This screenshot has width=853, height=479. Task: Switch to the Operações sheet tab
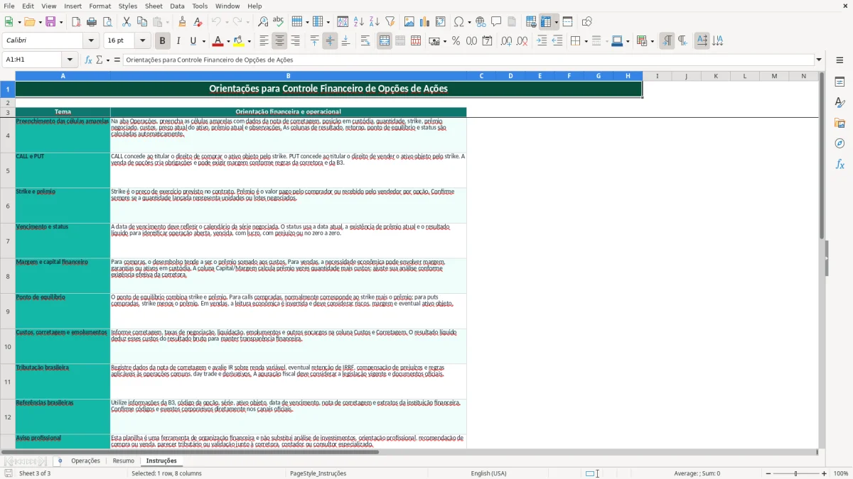click(85, 461)
